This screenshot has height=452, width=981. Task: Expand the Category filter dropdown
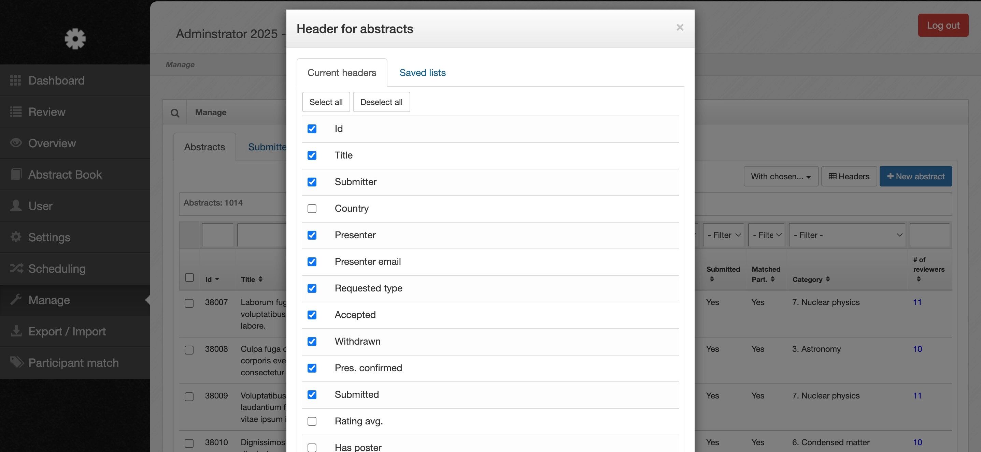coord(847,235)
